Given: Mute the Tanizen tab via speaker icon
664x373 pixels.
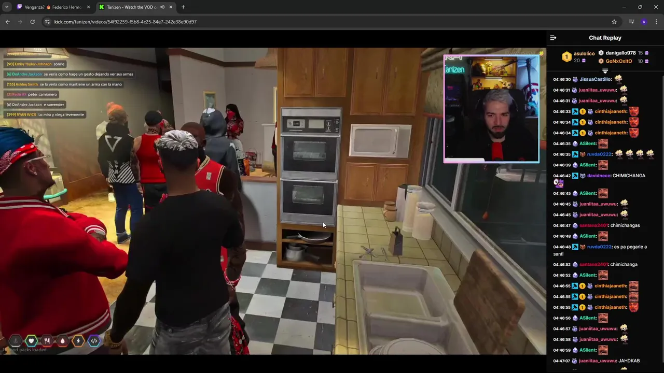Looking at the screenshot, I should click(162, 7).
